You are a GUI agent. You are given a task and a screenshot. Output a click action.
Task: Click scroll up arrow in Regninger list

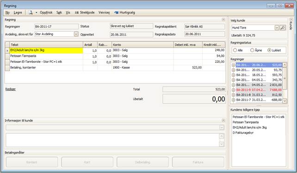click(x=285, y=65)
